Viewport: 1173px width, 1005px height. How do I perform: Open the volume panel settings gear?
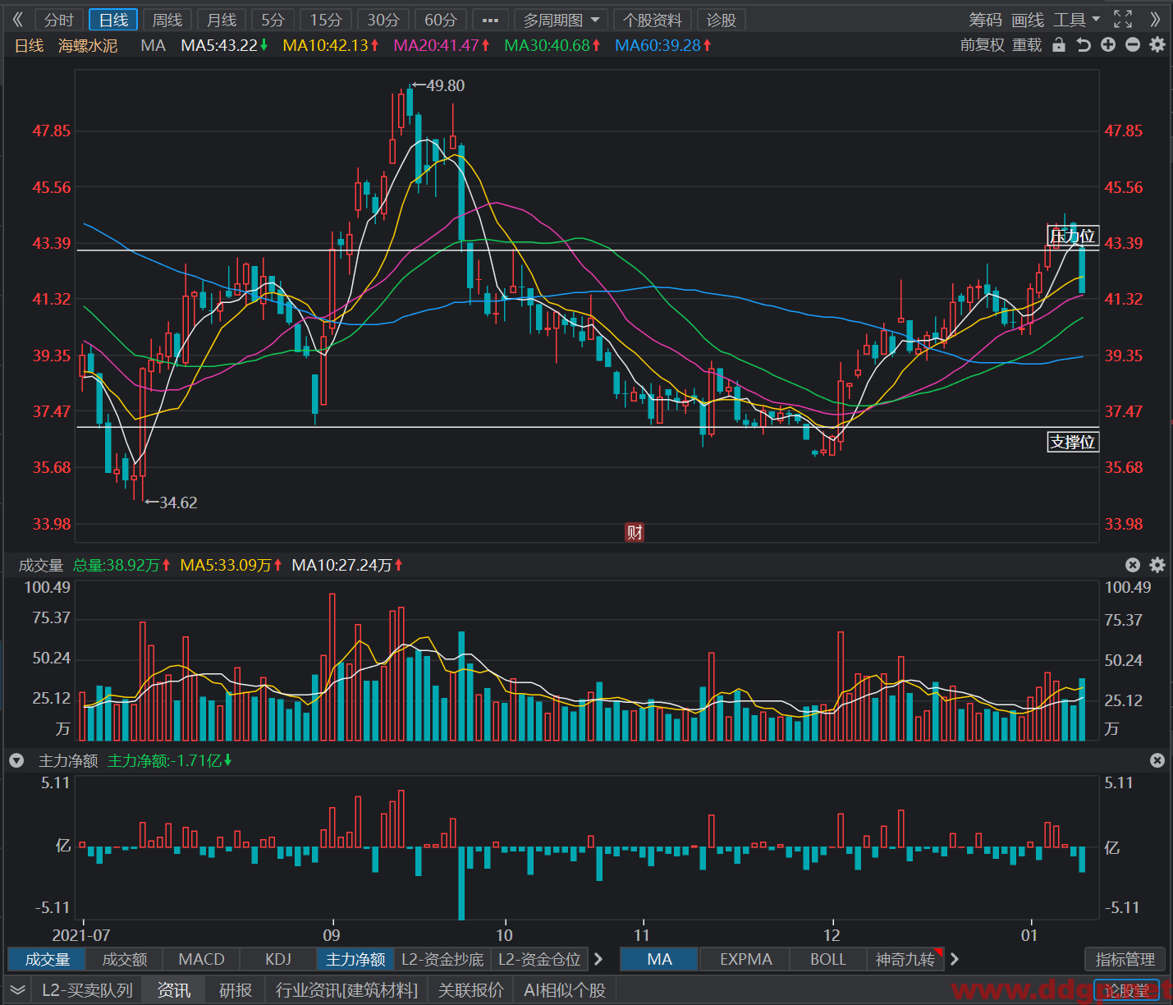(x=1157, y=565)
